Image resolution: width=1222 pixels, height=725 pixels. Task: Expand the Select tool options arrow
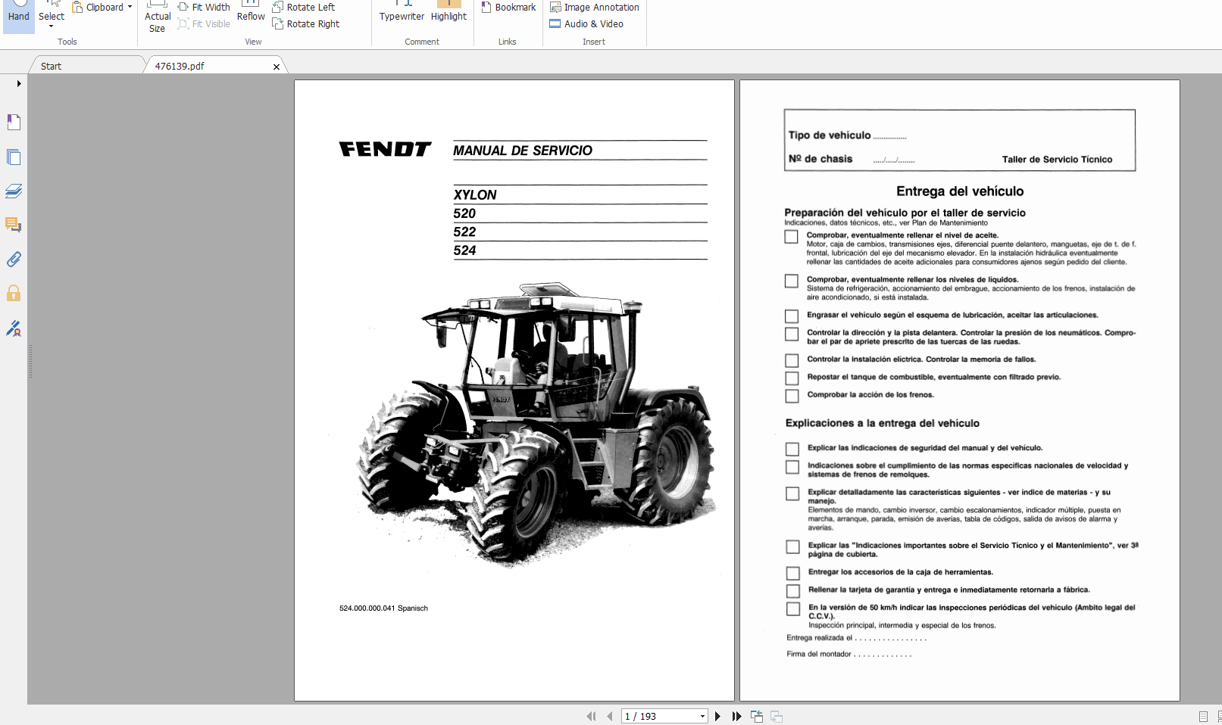pos(50,26)
